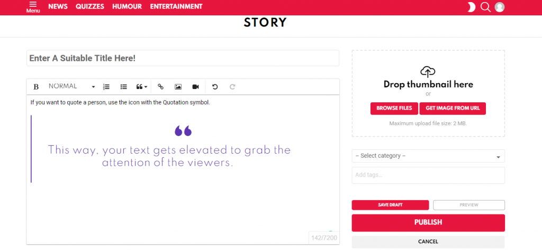Click GET IMAGE FROM URL button

[453, 108]
